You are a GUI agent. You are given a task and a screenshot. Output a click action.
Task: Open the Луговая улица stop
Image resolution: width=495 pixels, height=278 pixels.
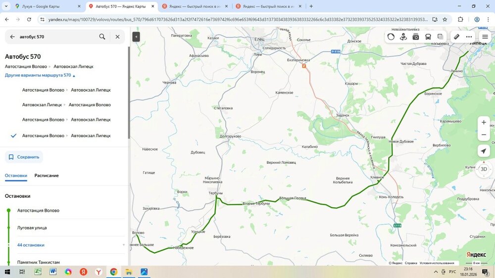tap(32, 228)
